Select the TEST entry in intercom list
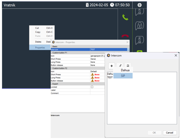 coord(110,77)
